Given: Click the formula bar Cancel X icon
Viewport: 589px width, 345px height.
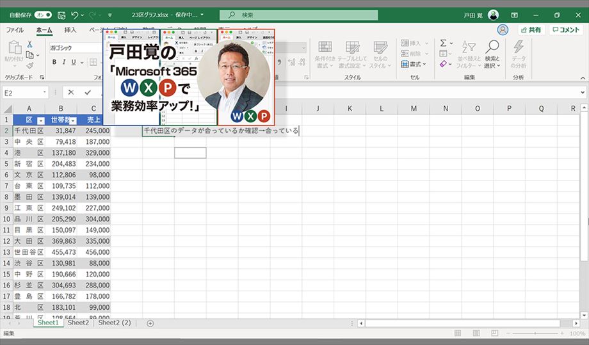Looking at the screenshot, I should pyautogui.click(x=71, y=92).
